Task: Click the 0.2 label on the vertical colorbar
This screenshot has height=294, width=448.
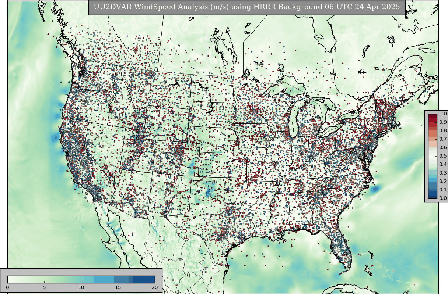Action: (x=443, y=182)
